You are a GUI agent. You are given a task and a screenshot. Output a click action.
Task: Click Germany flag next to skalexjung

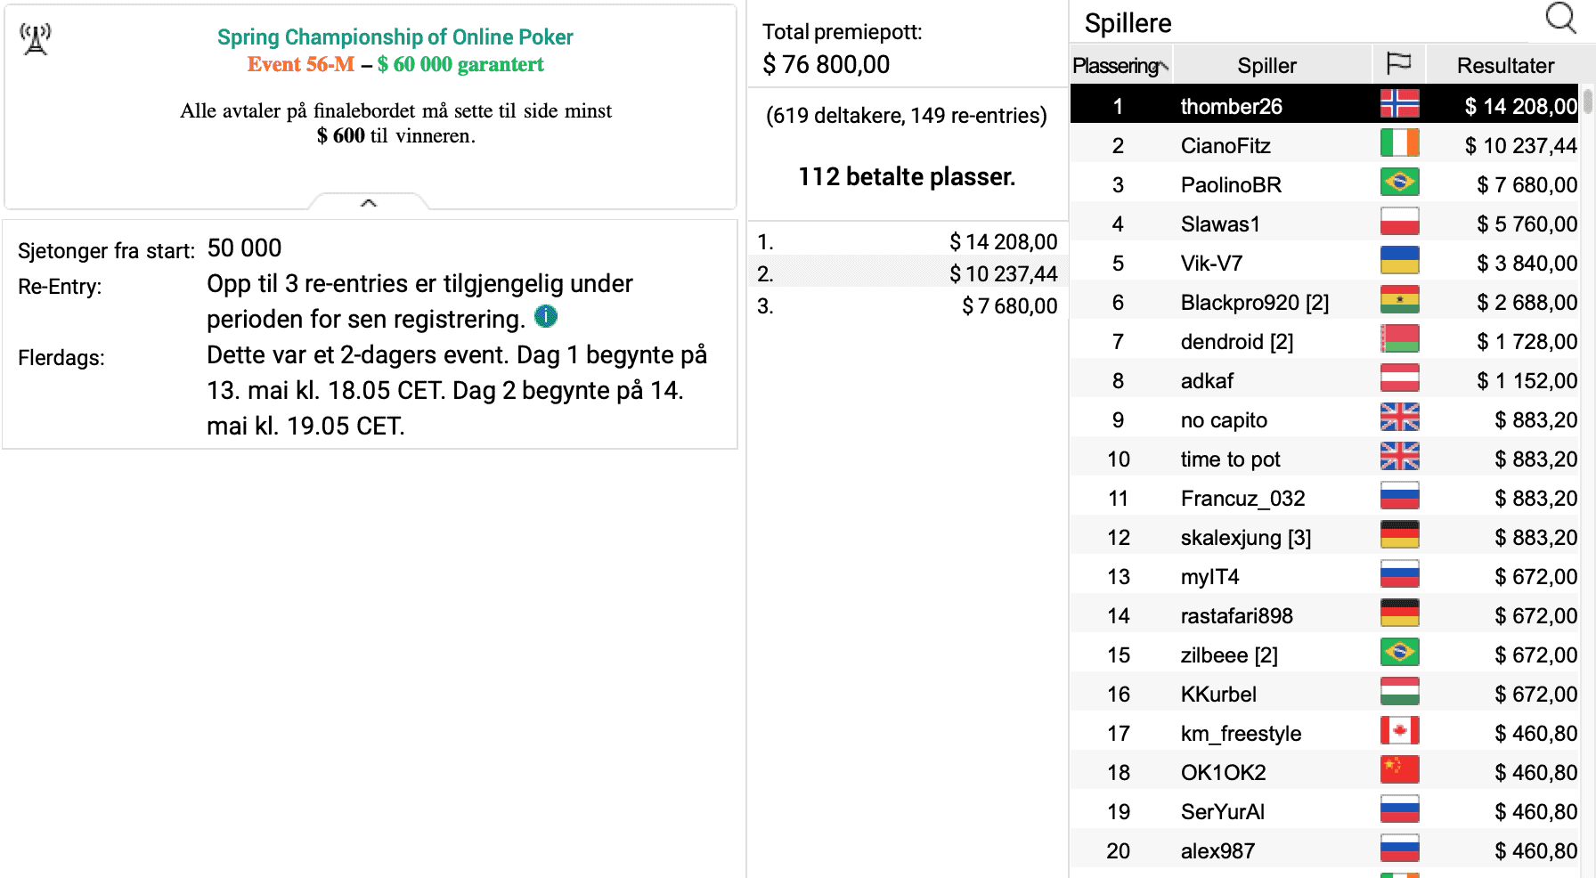click(x=1399, y=535)
